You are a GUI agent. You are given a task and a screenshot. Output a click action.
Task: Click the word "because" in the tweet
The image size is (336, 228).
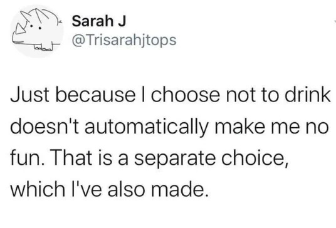(95, 95)
